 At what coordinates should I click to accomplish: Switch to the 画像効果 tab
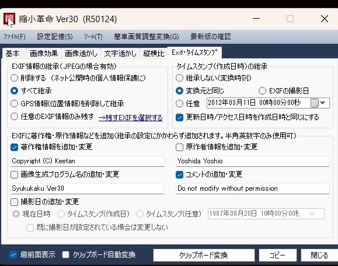click(44, 53)
